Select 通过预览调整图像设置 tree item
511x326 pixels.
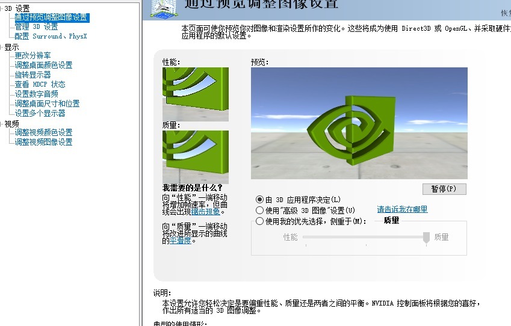click(51, 17)
